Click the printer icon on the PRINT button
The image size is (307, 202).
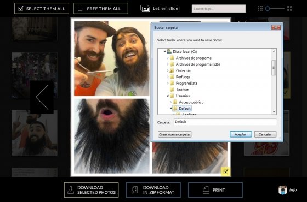tap(206, 190)
